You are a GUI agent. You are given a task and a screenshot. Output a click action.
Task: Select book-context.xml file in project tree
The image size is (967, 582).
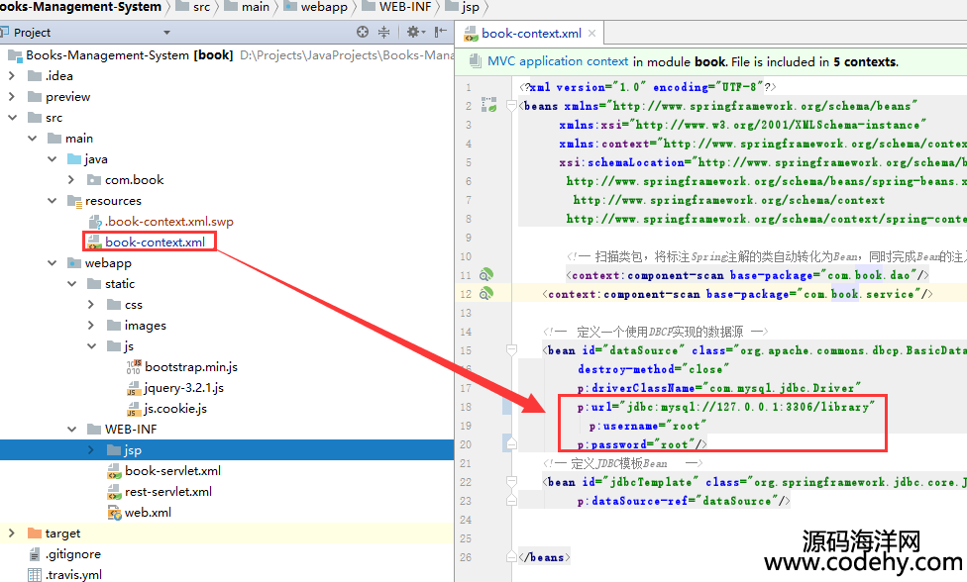(147, 242)
